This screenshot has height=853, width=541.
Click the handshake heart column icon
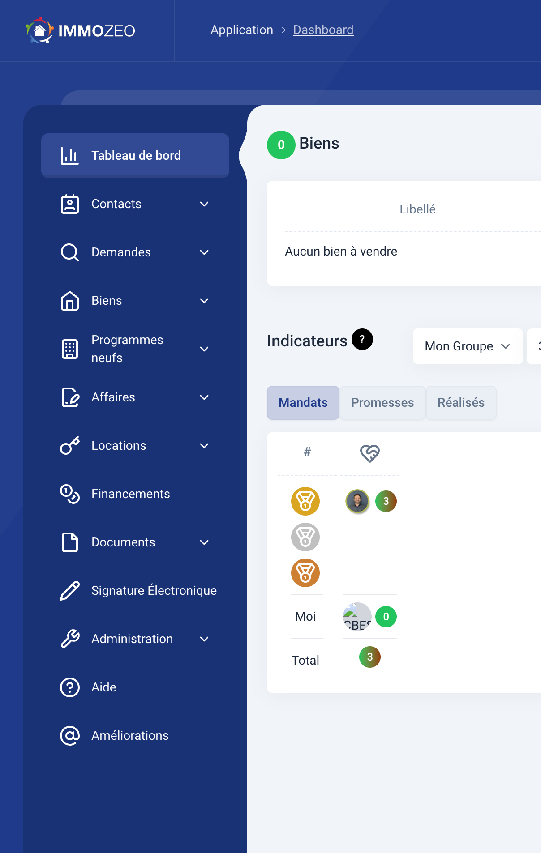370,453
